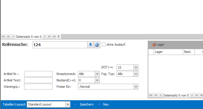Go to last record in main navigator

[x=54, y=37]
